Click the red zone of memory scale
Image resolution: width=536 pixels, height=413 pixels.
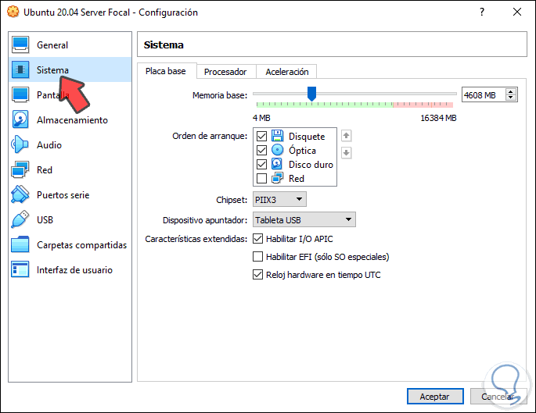click(x=423, y=105)
